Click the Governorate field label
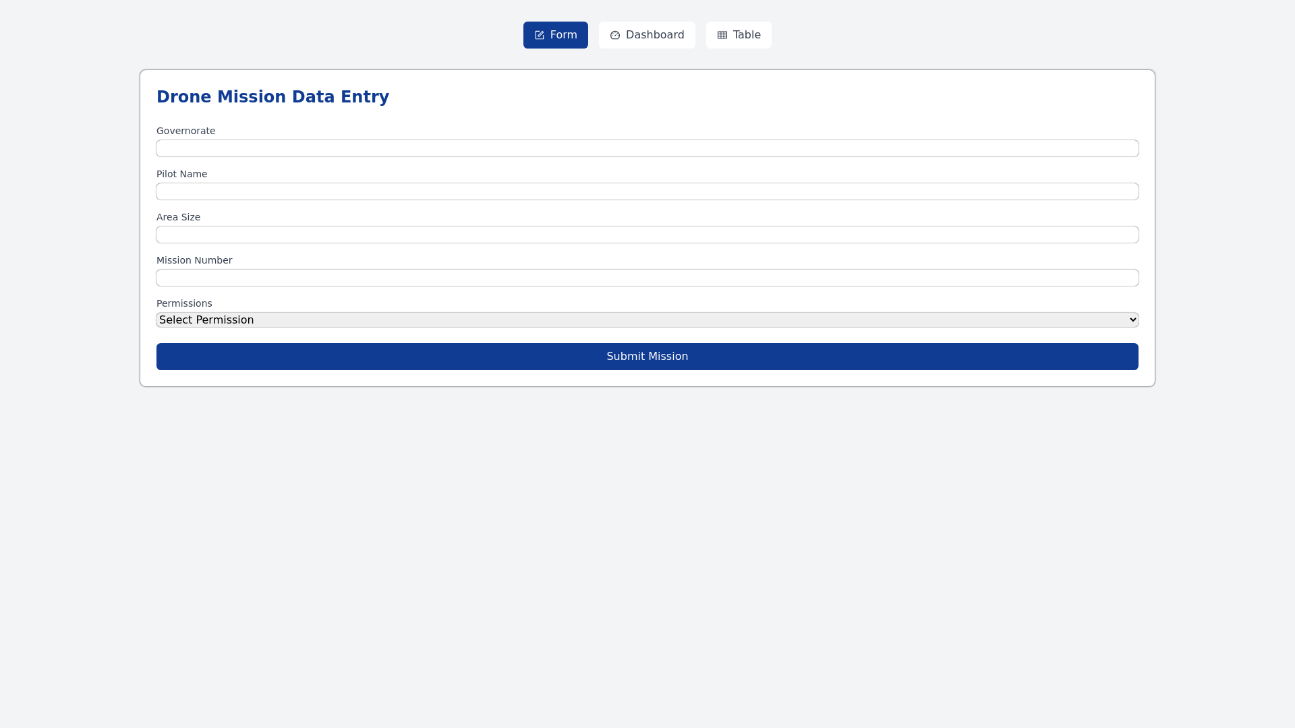 tap(185, 131)
